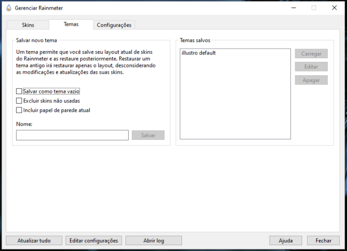Image resolution: width=347 pixels, height=251 pixels.
Task: Toggle 'Excluir skins não usadas' checkbox
Action: pyautogui.click(x=19, y=100)
